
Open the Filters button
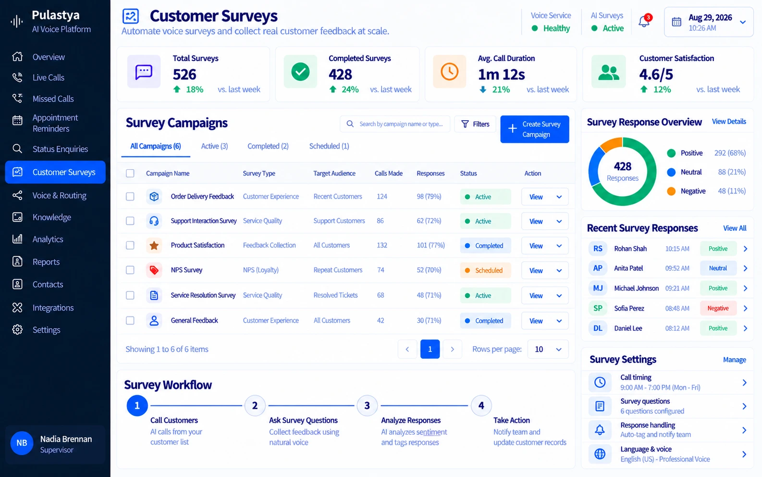pos(475,124)
